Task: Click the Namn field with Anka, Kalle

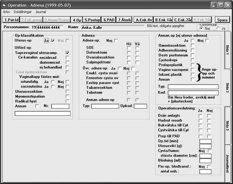Action: click(113, 27)
